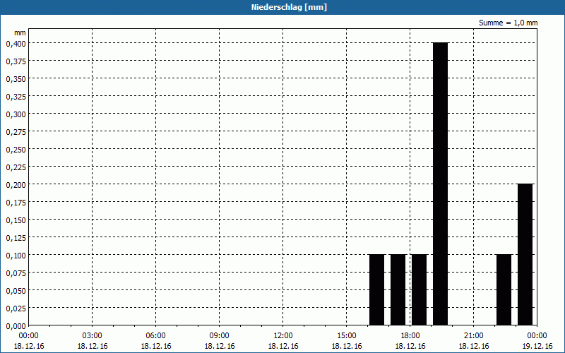
Task: Click the 0,100 bar just before 18:00
Action: (398, 289)
